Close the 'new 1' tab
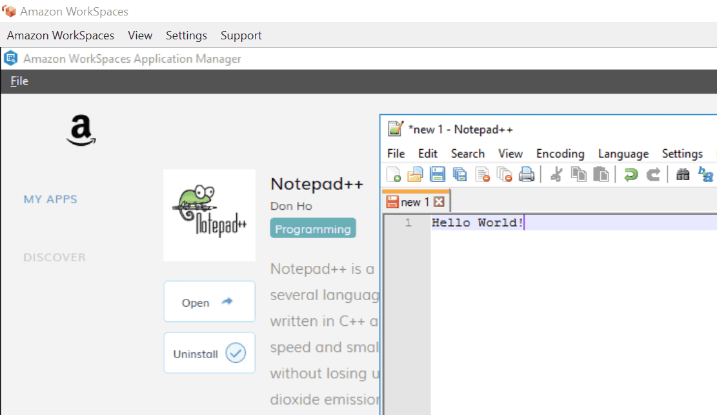717x415 pixels. click(439, 202)
